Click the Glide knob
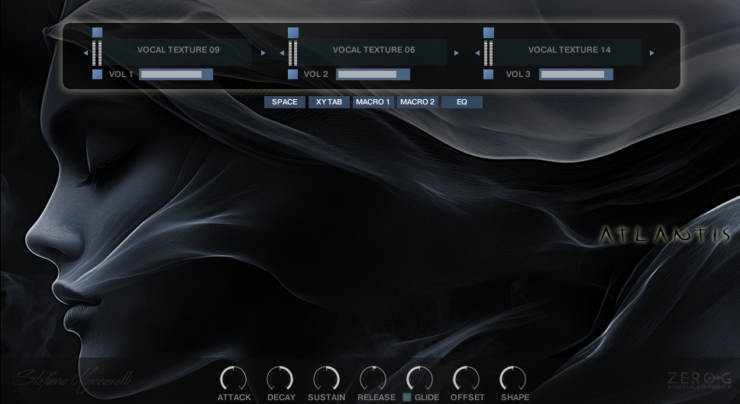The width and height of the screenshot is (740, 404). point(419,379)
